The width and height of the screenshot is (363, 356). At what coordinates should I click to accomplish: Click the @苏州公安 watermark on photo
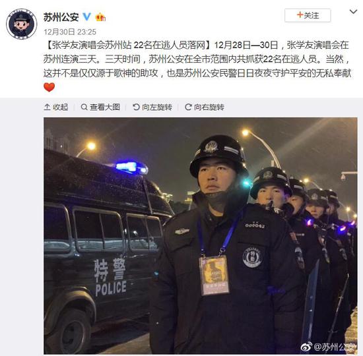point(329,347)
